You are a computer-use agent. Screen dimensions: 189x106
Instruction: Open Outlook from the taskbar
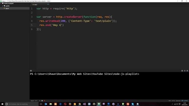(x=46, y=104)
